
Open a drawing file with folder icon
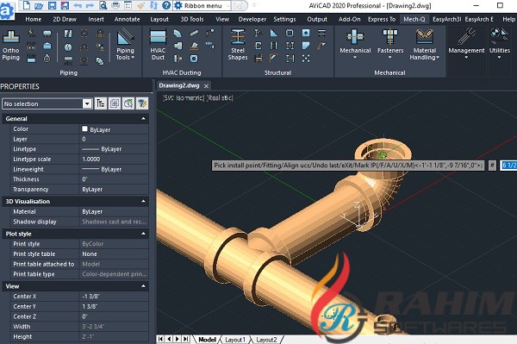click(x=39, y=5)
